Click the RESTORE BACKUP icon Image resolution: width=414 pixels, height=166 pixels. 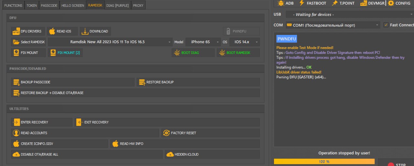click(142, 82)
